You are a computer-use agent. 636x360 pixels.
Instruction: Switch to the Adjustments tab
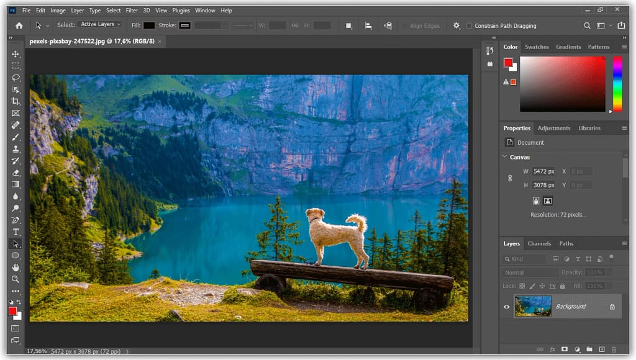553,128
